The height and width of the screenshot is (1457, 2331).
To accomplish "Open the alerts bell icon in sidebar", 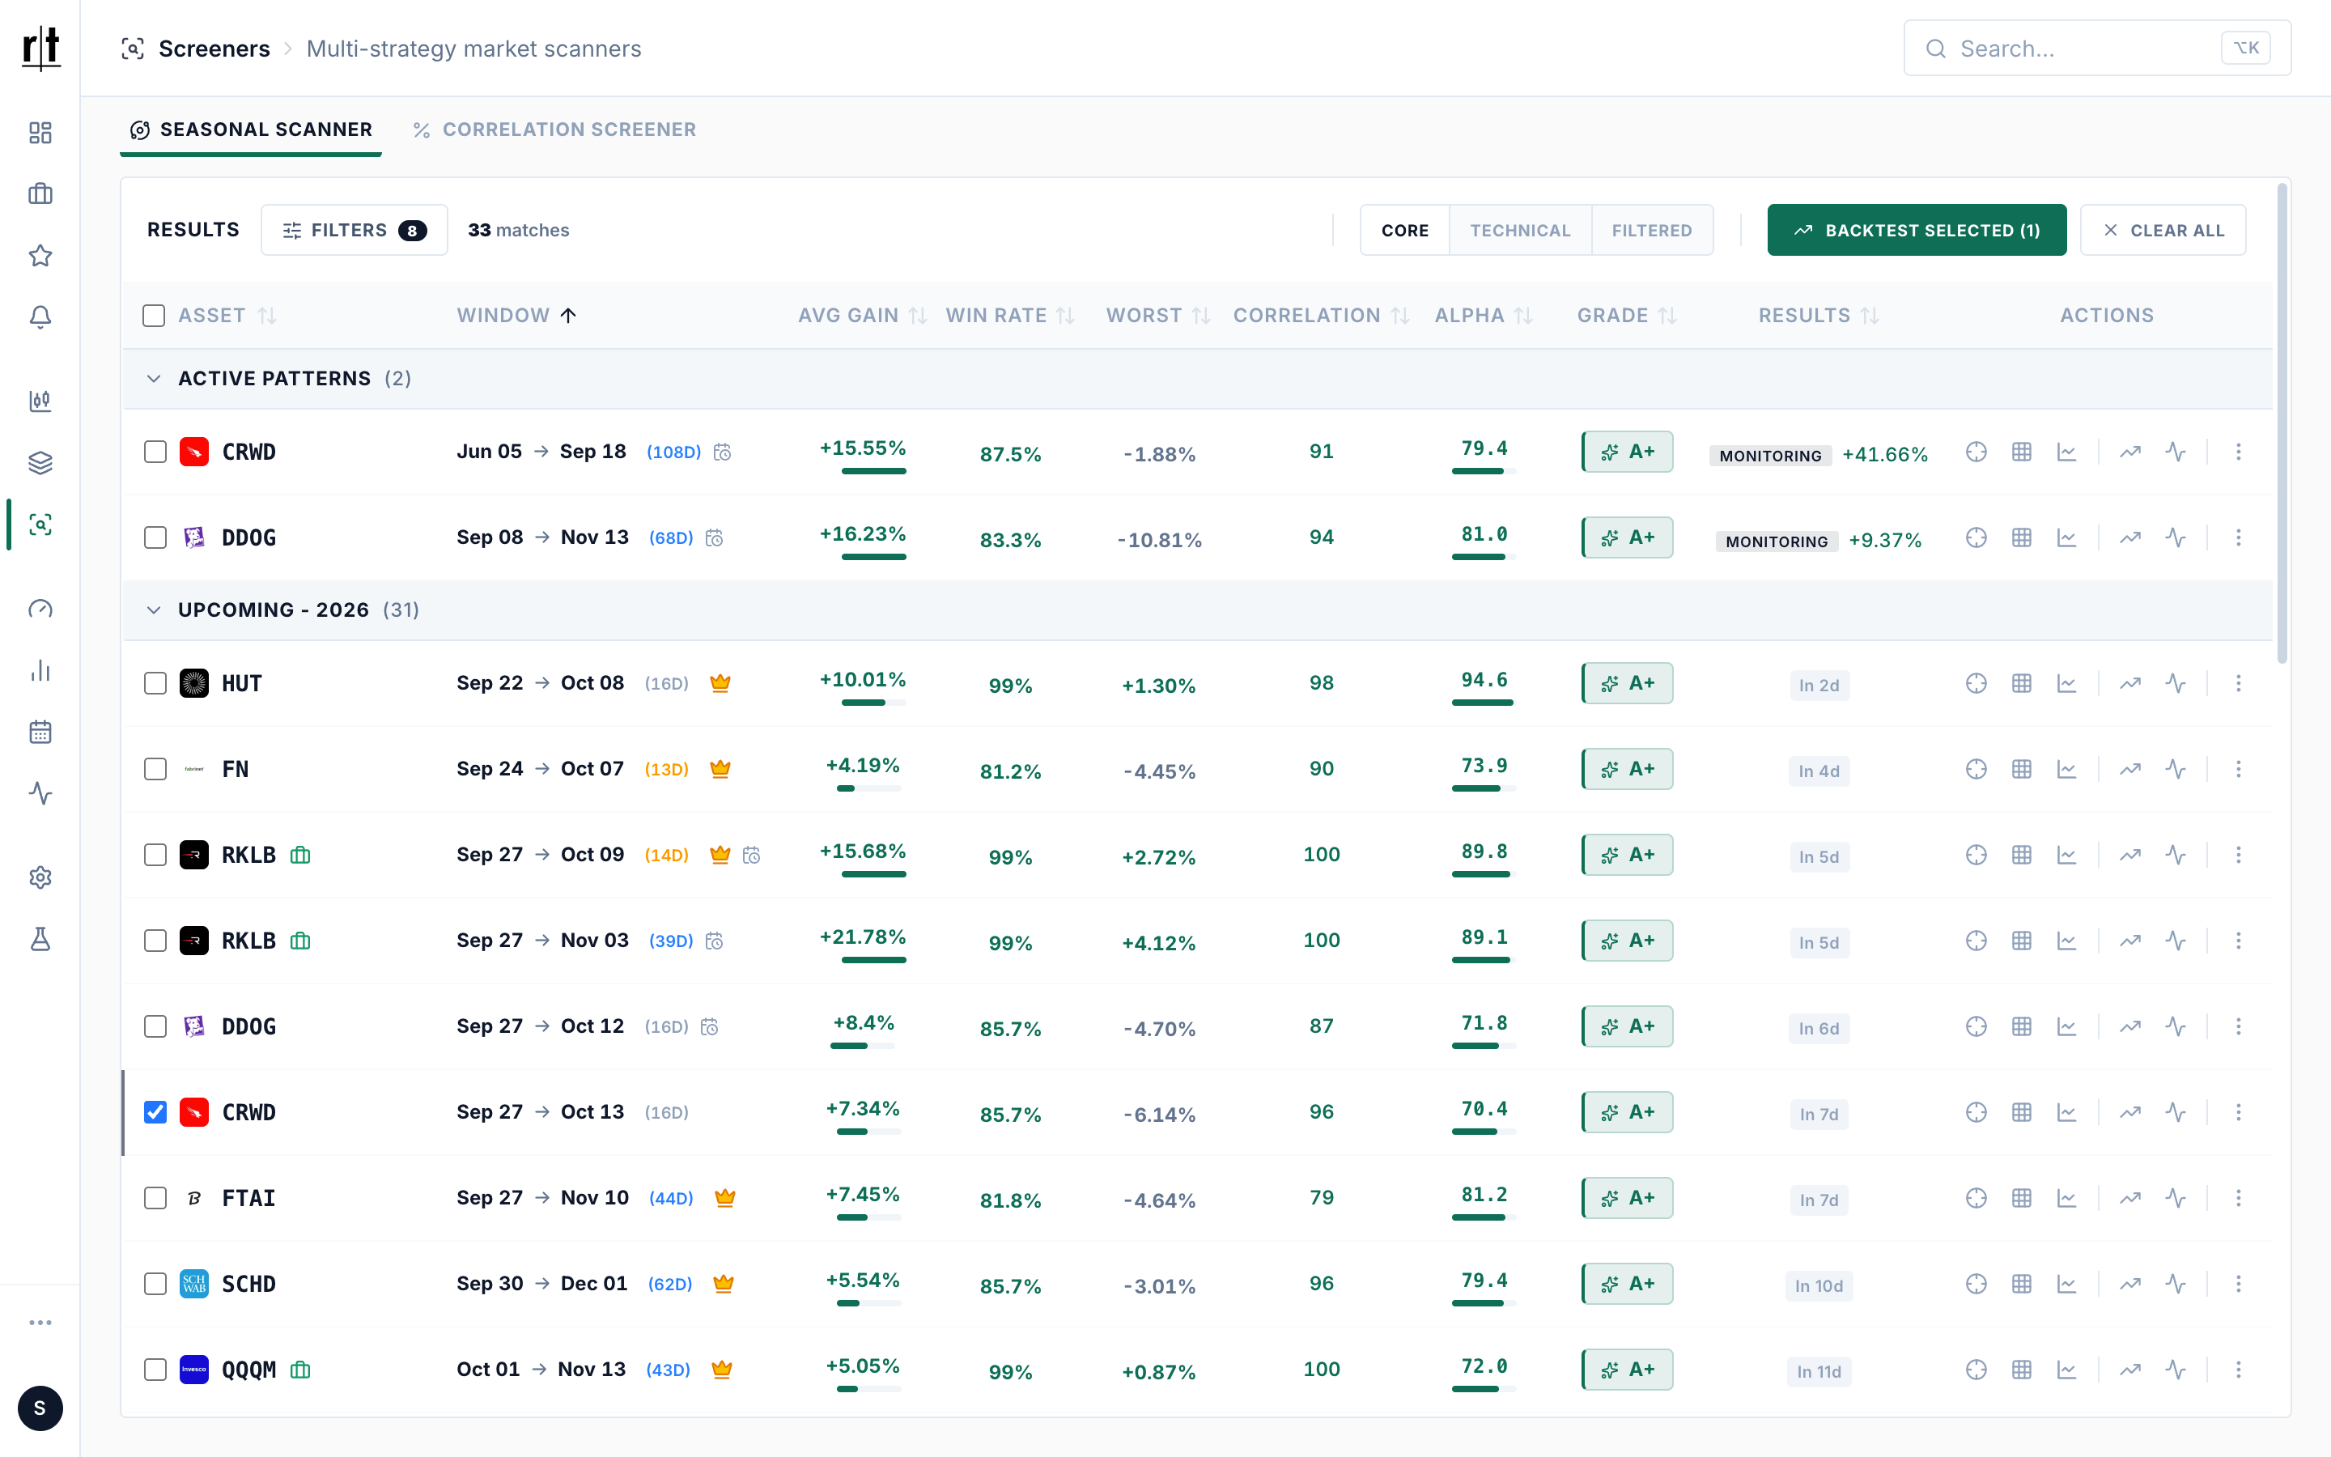I will coord(40,317).
